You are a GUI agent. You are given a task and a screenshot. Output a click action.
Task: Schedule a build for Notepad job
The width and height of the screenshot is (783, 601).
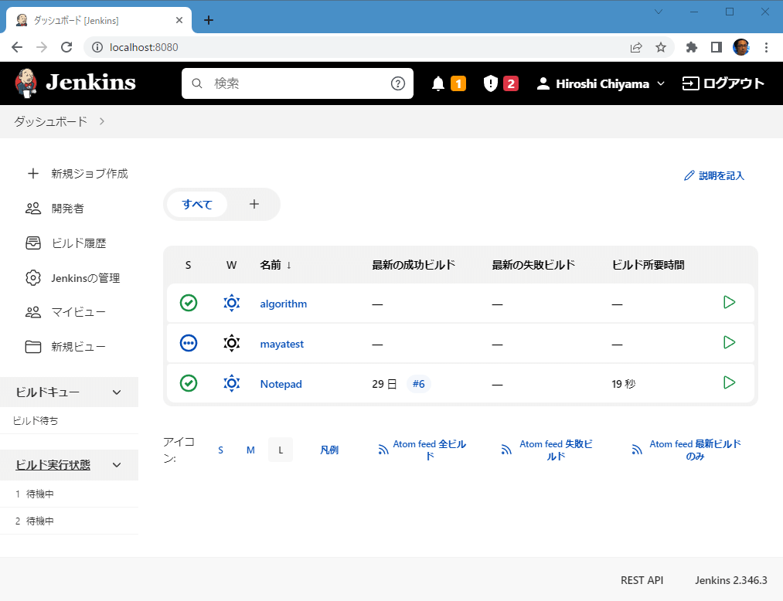click(729, 382)
